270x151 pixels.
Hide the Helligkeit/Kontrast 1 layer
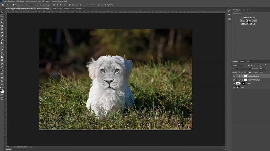234,76
